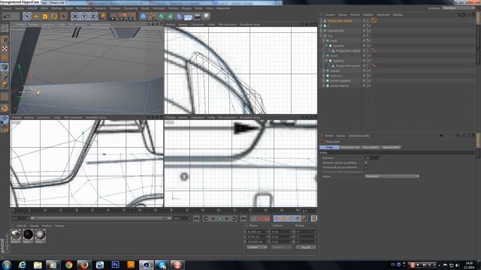Click the timeline preview range slider

[x=101, y=218]
